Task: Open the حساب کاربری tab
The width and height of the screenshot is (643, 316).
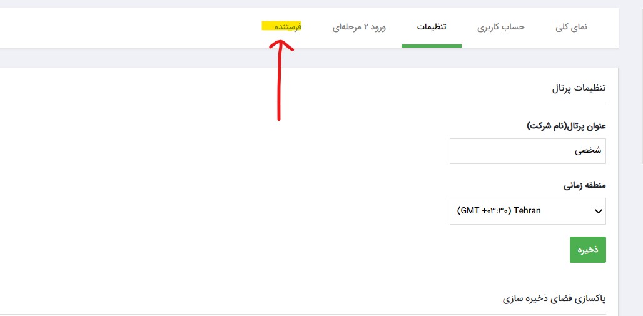Action: click(501, 27)
